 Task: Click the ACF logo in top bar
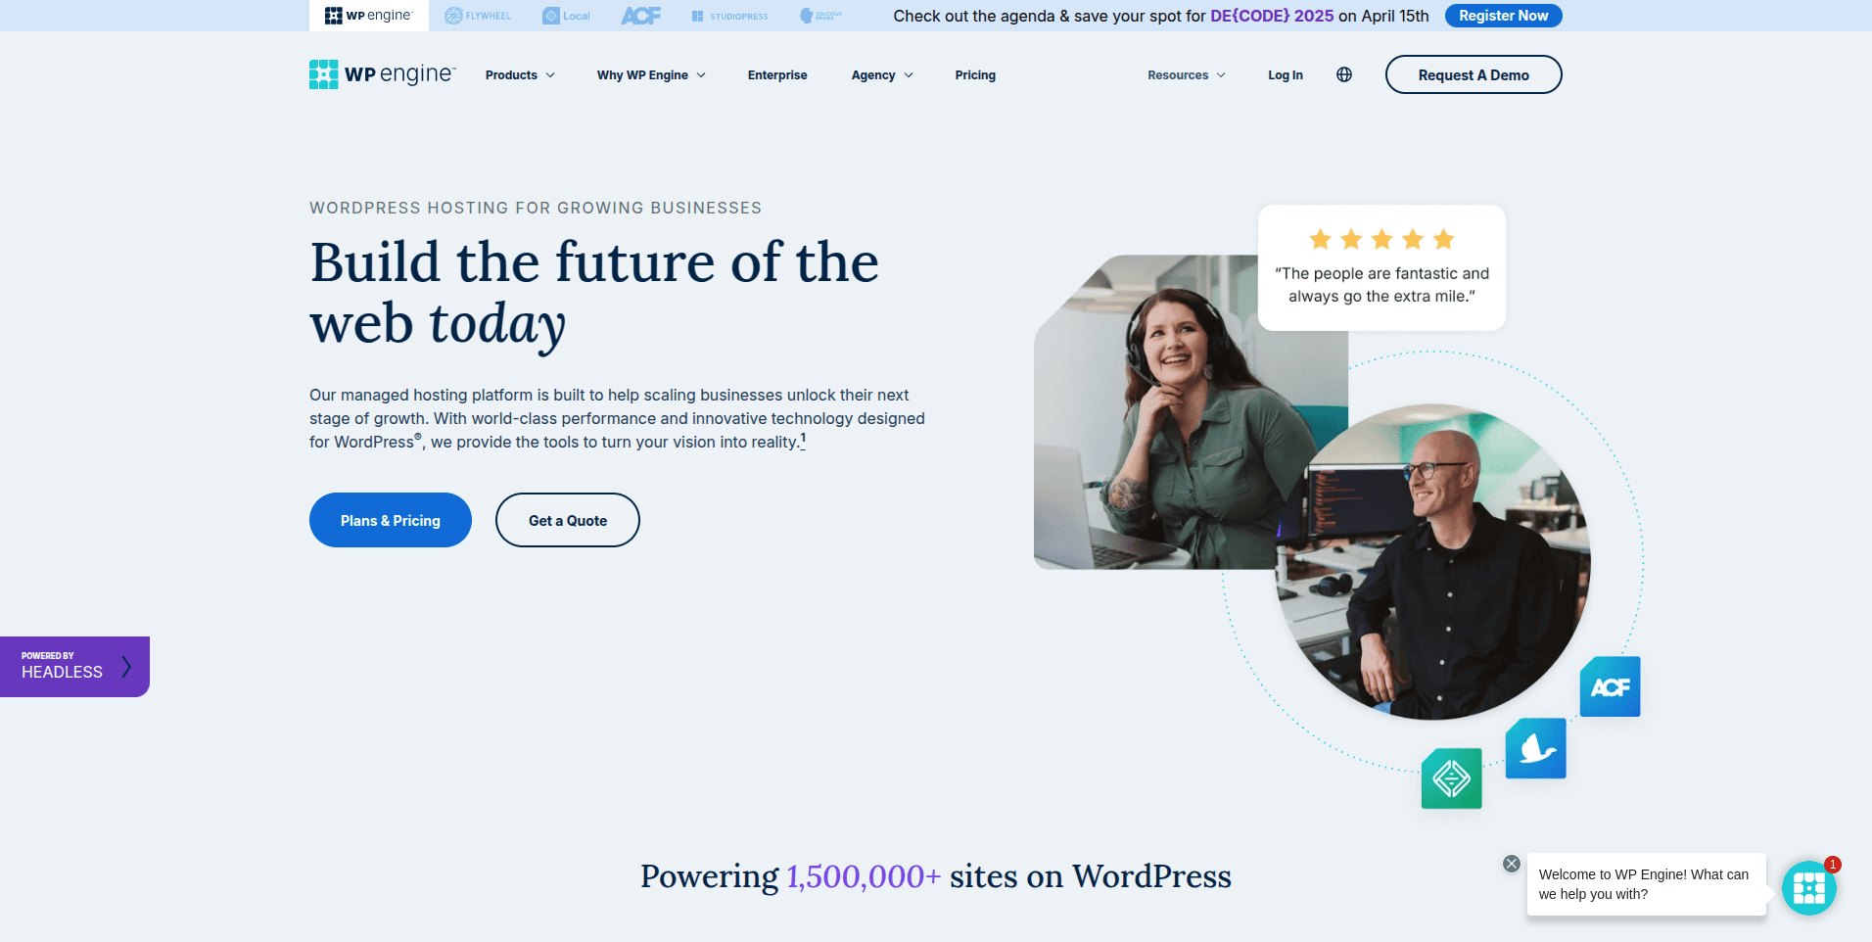click(x=640, y=16)
